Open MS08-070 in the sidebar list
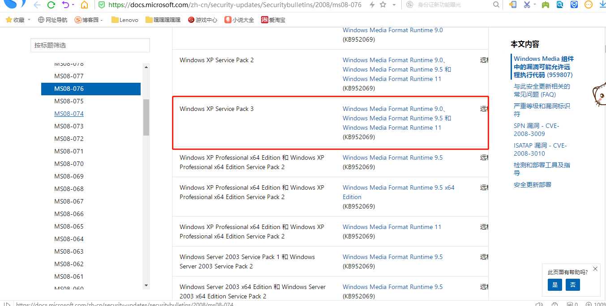Viewport: 606px width, 306px height. click(x=69, y=164)
